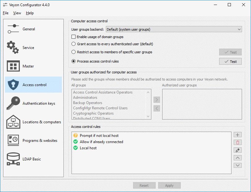Image resolution: width=251 pixels, height=192 pixels.
Task: Select the 'Backup Operators' group
Action: point(88,103)
